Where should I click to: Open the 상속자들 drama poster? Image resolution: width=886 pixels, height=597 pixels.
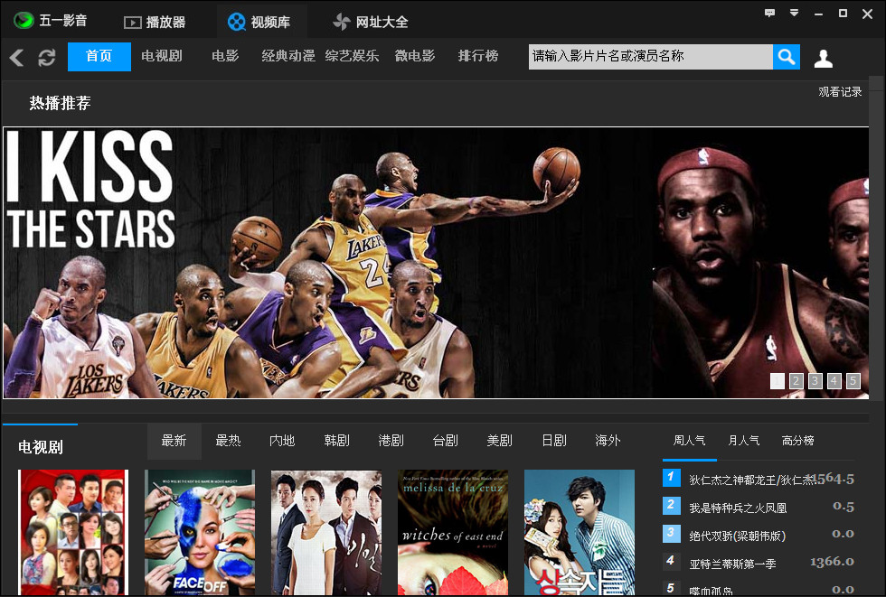pos(580,532)
